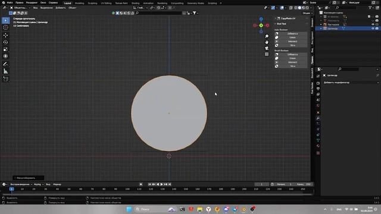Viewport: 381px width, 214px height.
Task: Switch perspective/orthographic with the grid icon
Action: pos(267,54)
